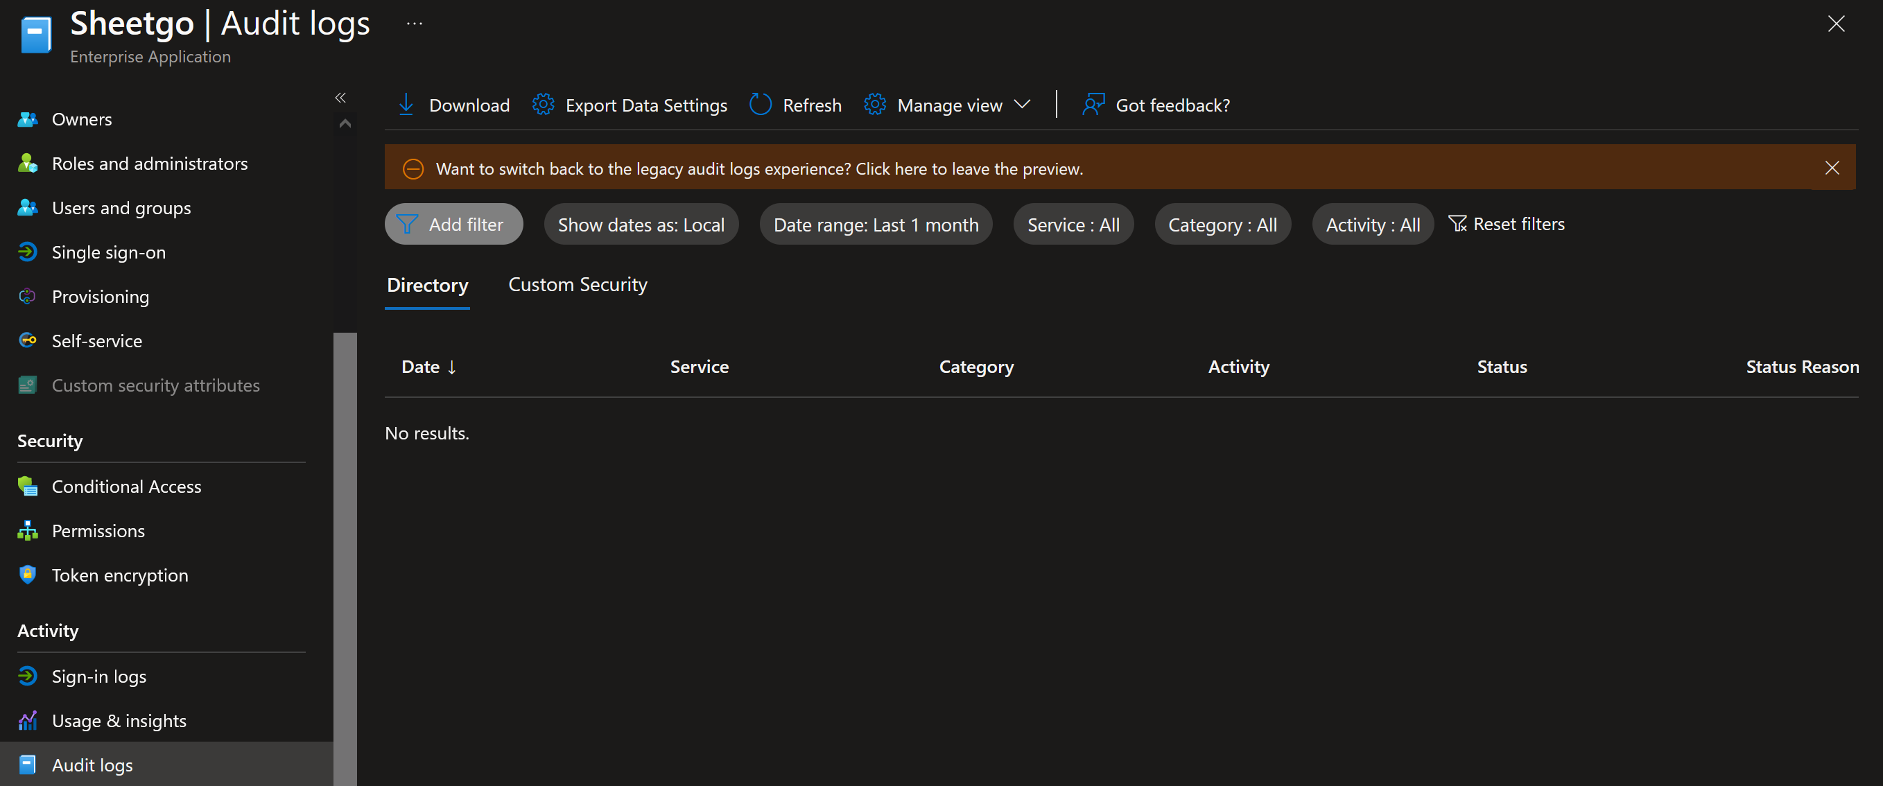Image resolution: width=1883 pixels, height=786 pixels.
Task: Click the Usage & insights chart icon
Action: pyautogui.click(x=28, y=721)
